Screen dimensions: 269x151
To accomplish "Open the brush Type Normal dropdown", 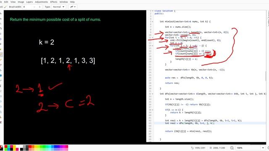I will (x=58, y=7).
